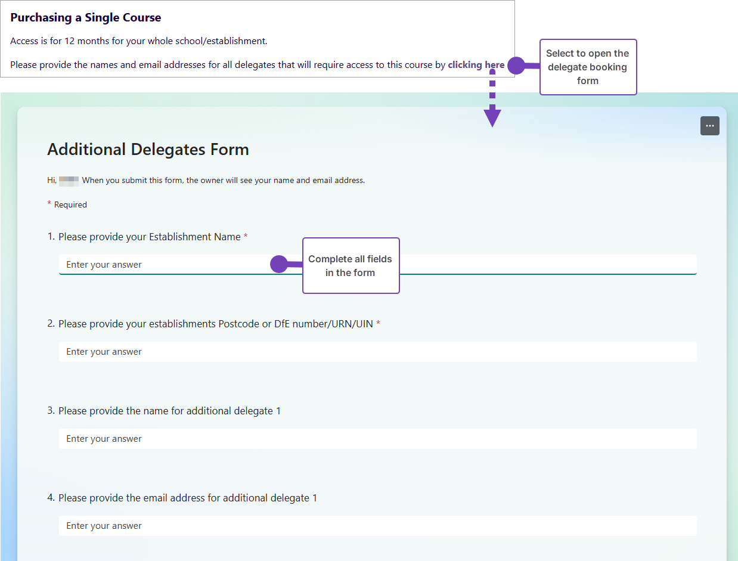Click the 'Select to open the delegate booking form' callout

(588, 67)
